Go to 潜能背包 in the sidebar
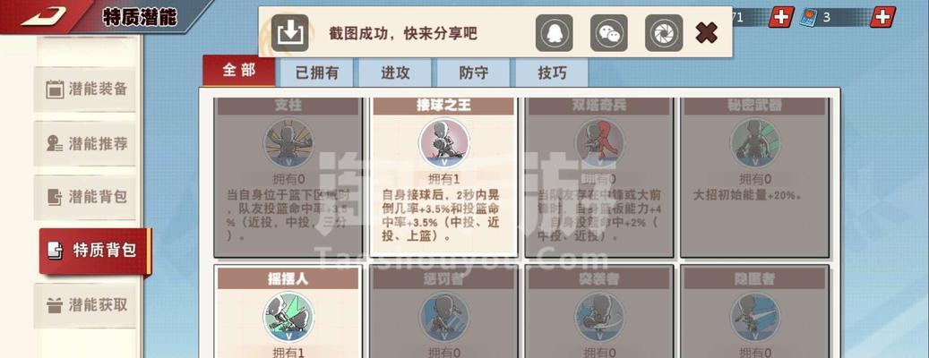 85,197
